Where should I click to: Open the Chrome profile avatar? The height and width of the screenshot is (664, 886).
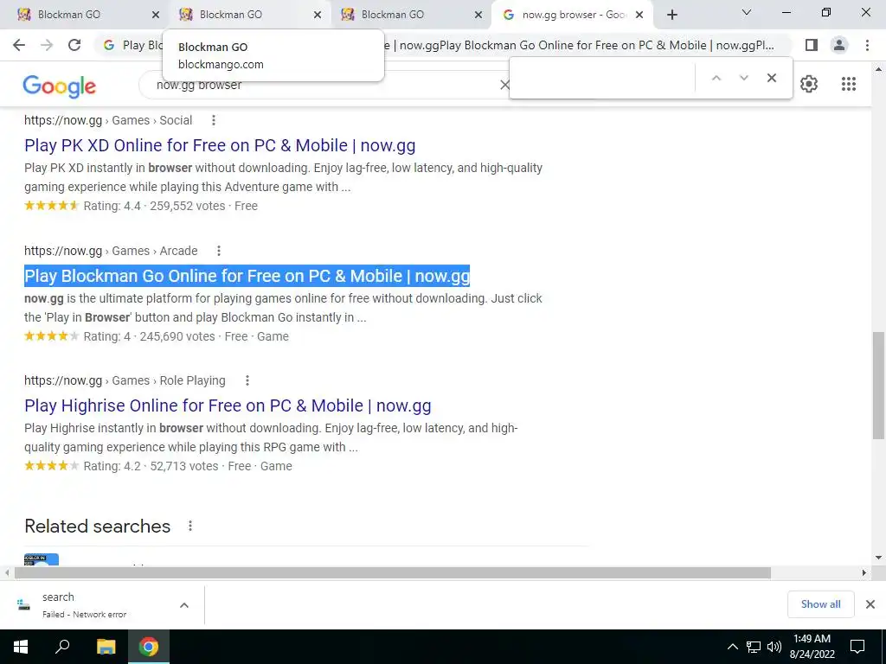point(839,45)
